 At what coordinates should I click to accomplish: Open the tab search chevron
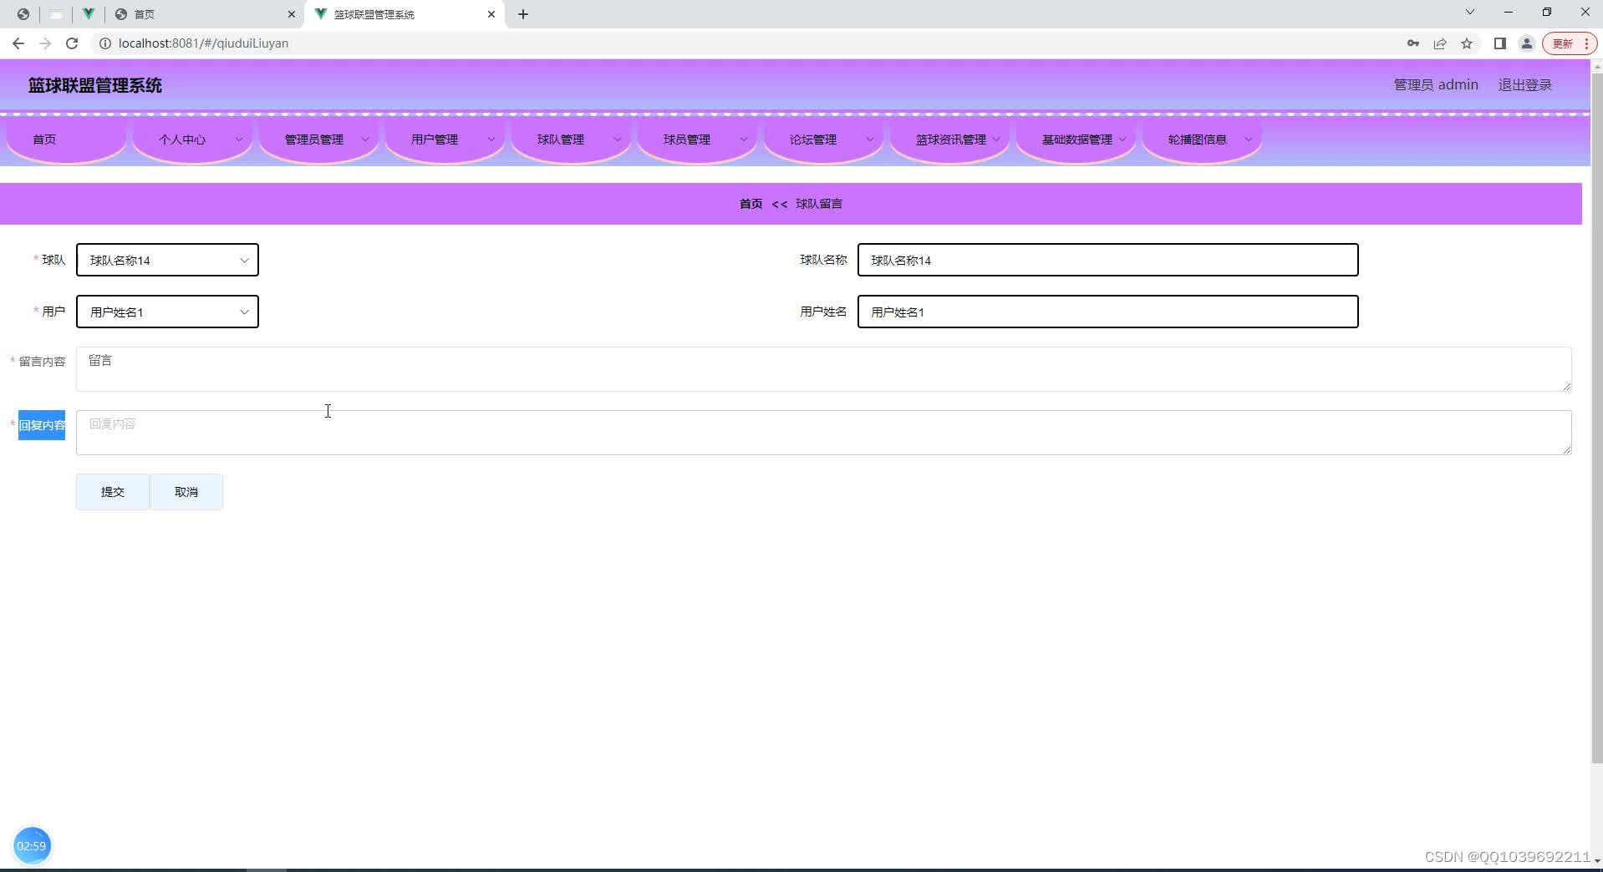coord(1469,13)
